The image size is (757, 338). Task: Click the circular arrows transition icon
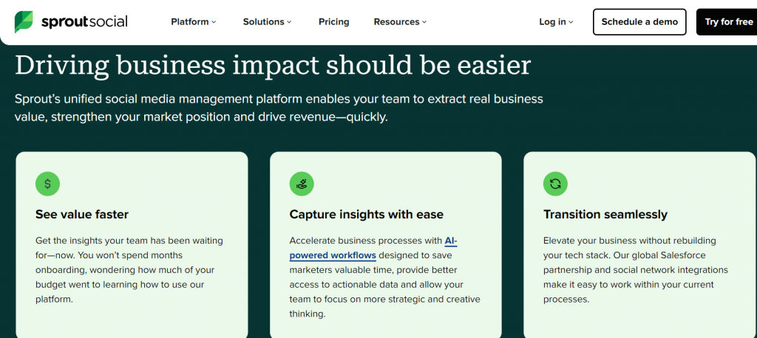(555, 184)
